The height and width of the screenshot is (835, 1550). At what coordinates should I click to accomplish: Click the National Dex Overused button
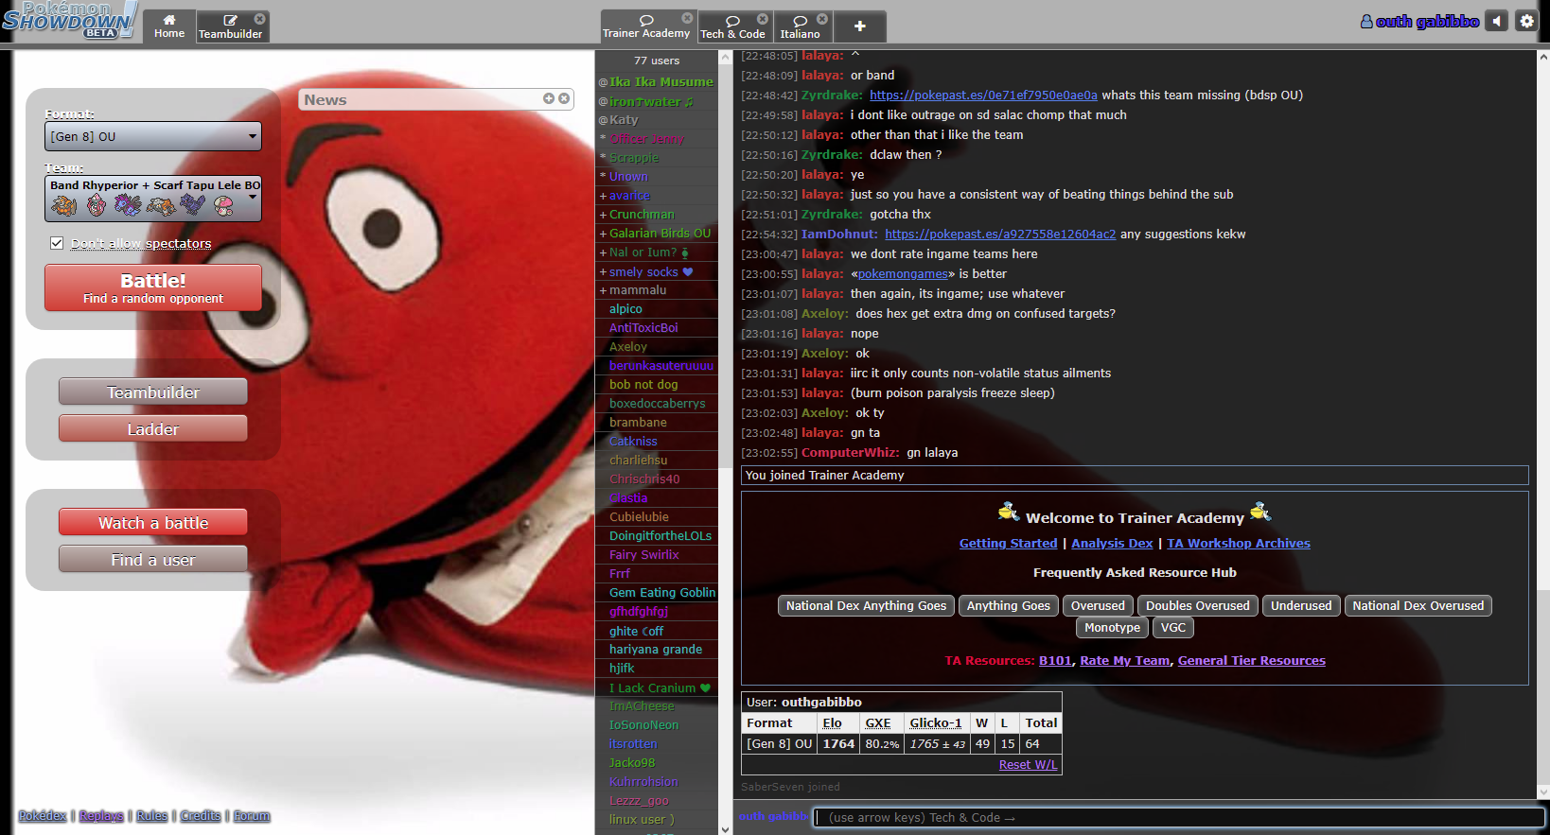(1418, 605)
